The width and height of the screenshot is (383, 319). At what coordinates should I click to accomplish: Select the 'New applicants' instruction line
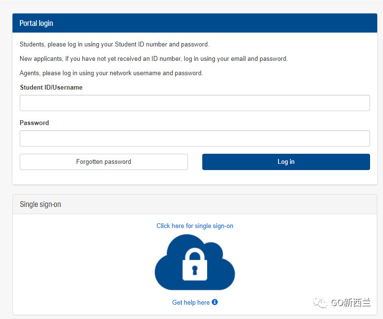154,59
